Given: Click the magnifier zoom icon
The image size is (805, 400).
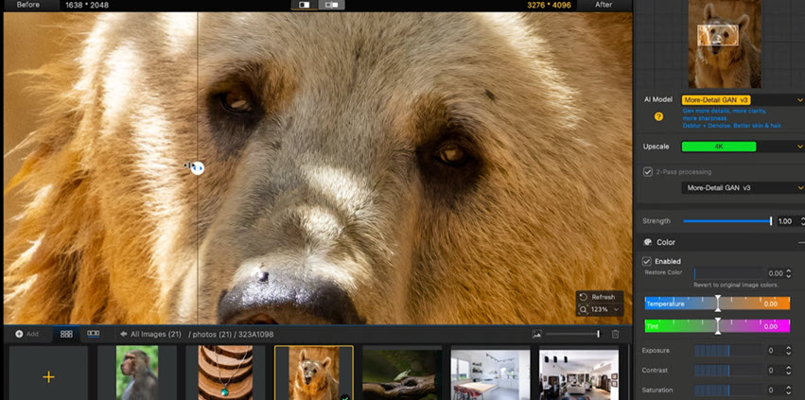Looking at the screenshot, I should pos(584,309).
